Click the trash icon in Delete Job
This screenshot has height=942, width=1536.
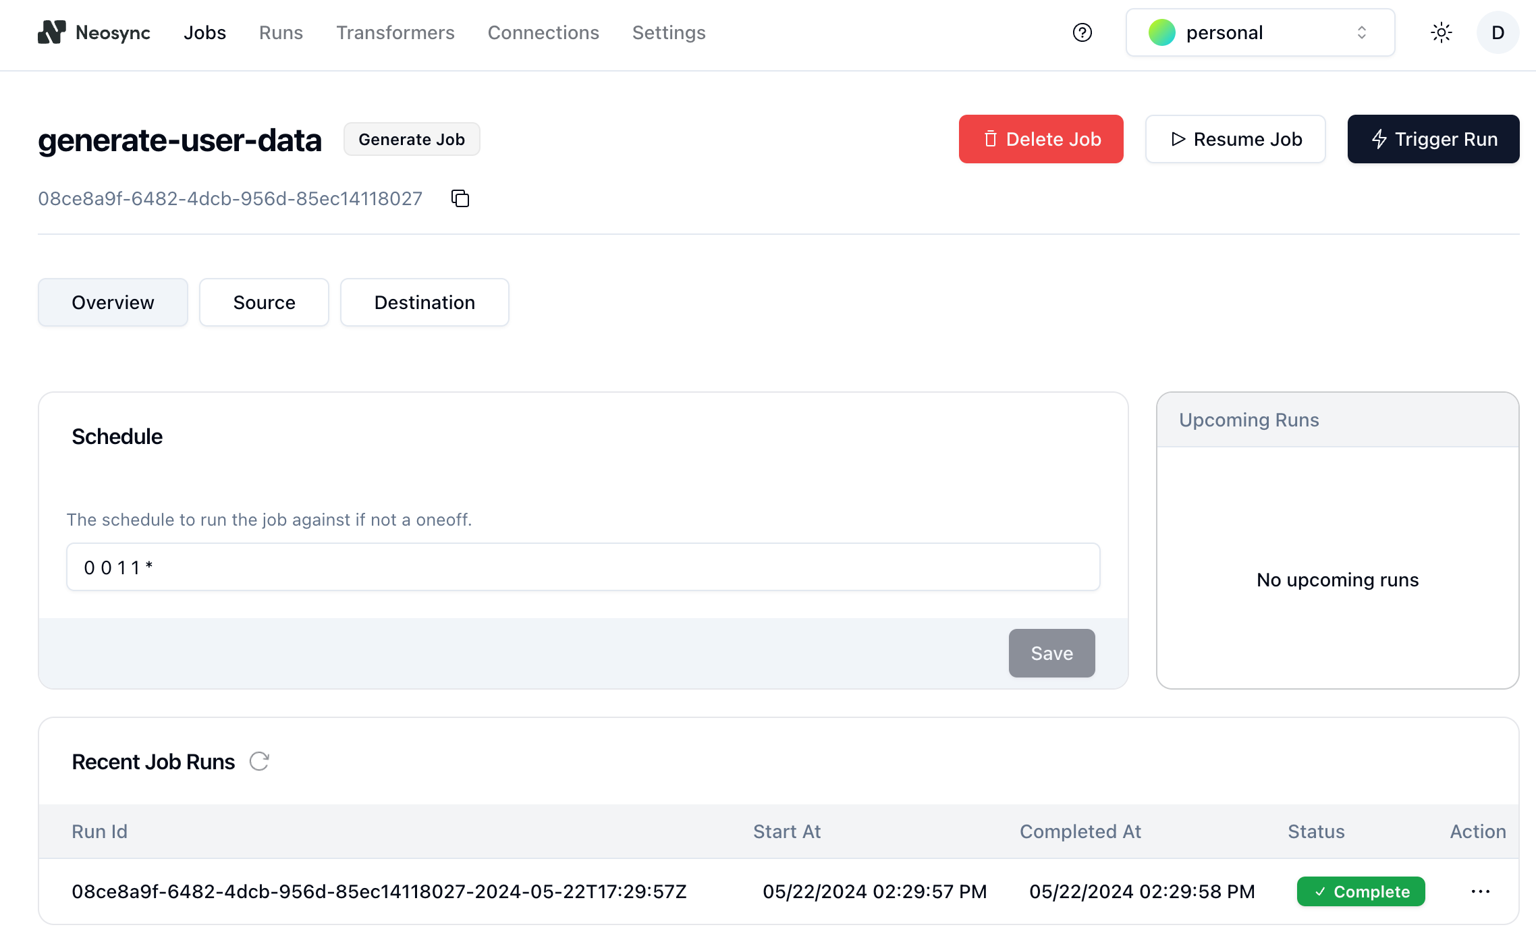pos(991,139)
